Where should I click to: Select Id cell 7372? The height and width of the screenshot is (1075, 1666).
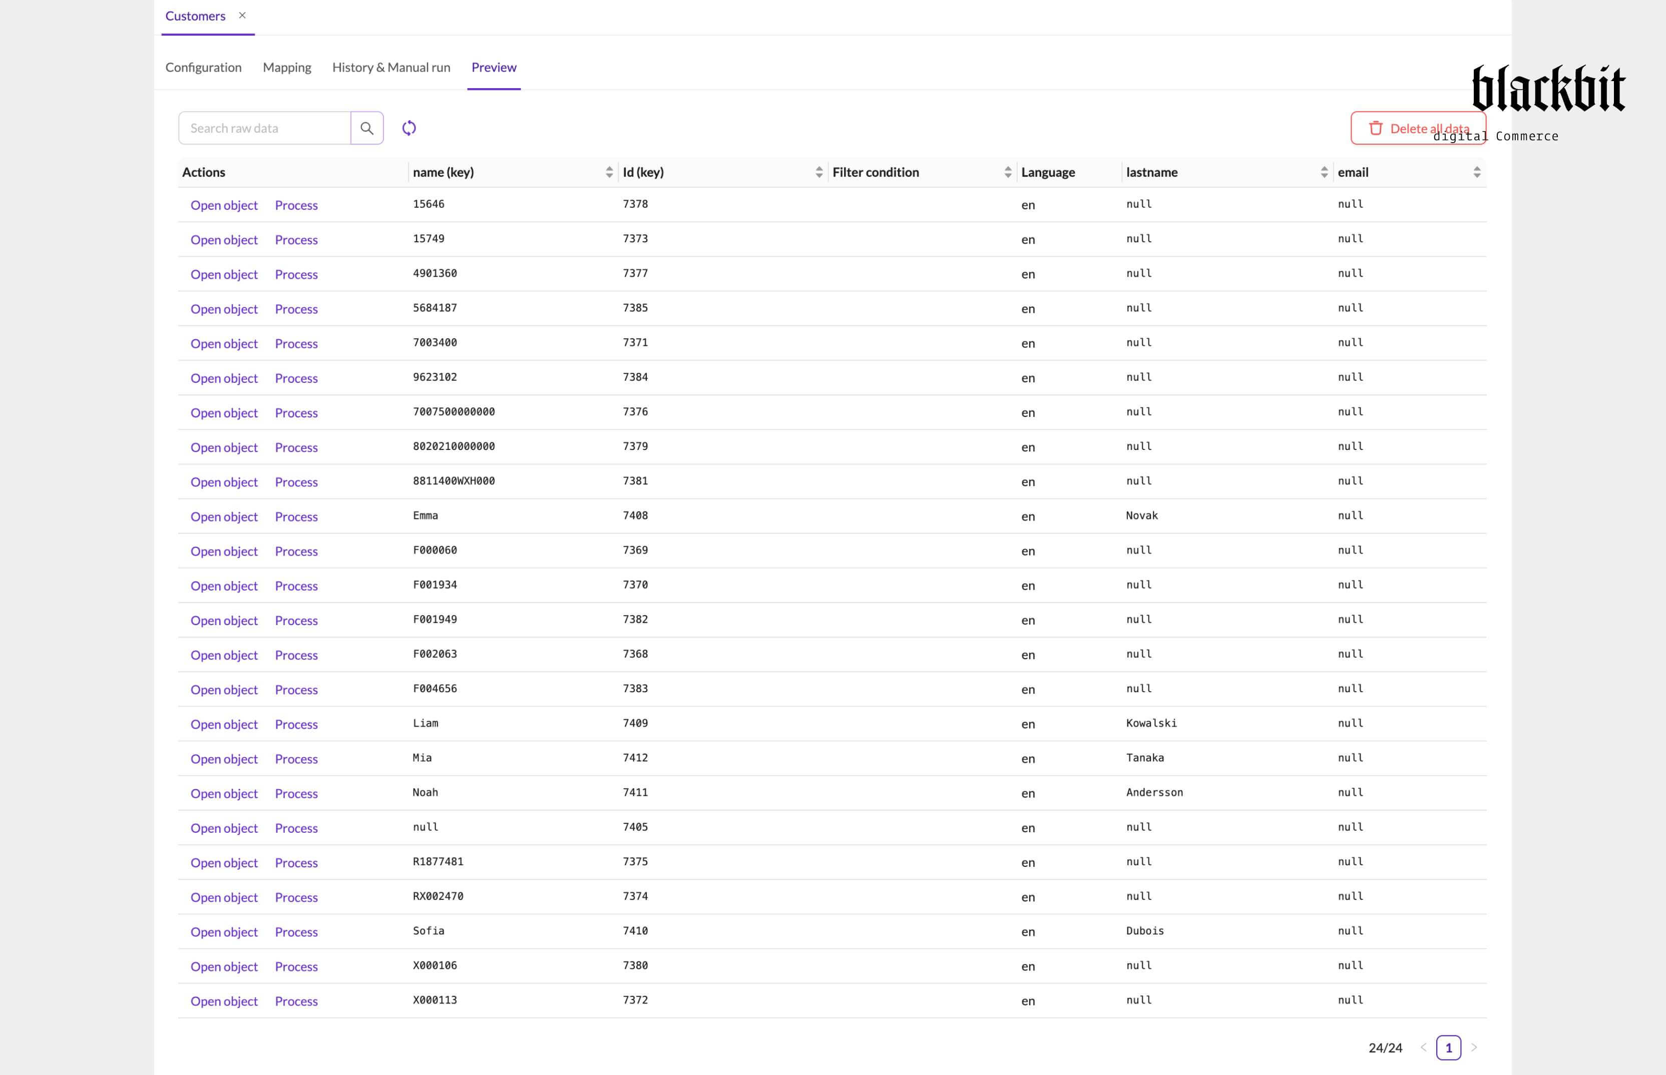(635, 999)
